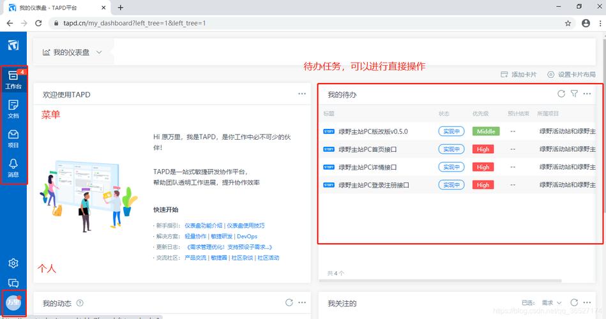
Task: Sort by the 优先级 column header
Action: (x=480, y=114)
